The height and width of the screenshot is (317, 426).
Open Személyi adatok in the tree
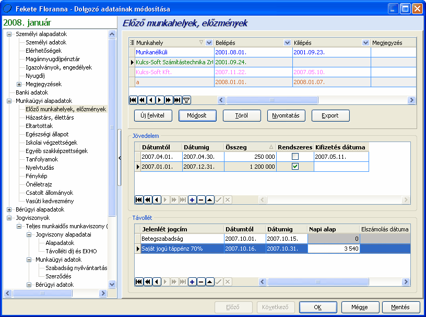(46, 42)
